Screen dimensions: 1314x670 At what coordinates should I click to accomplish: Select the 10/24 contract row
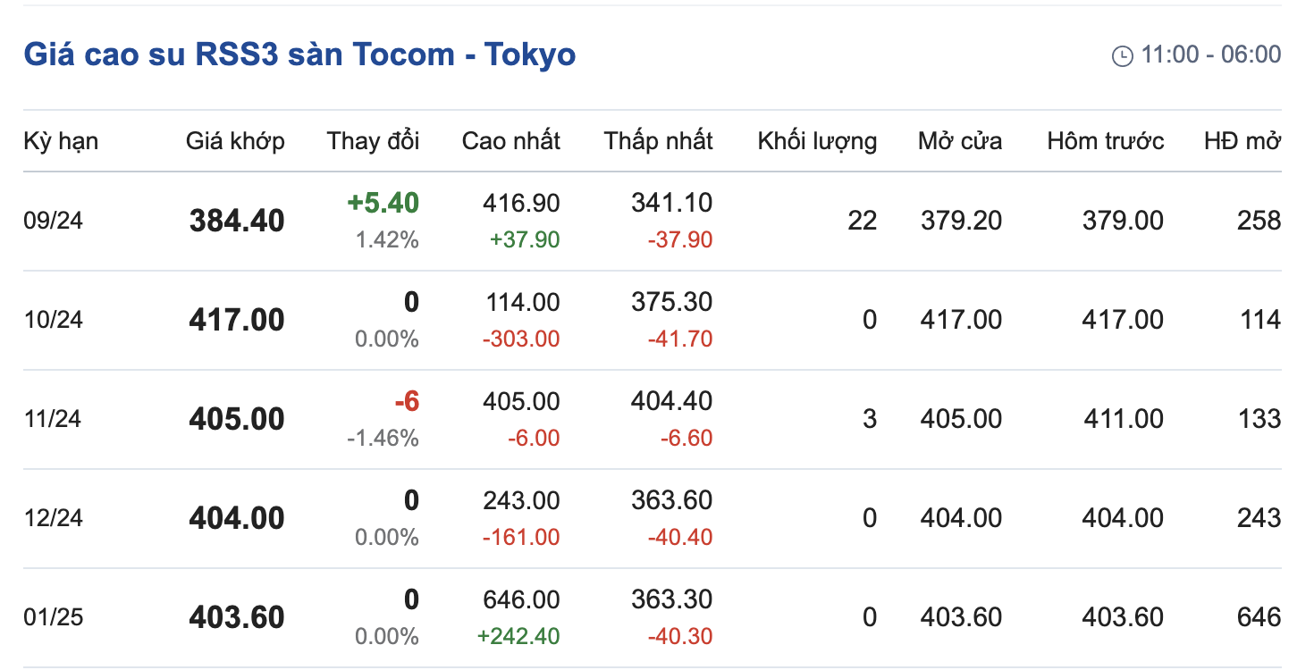[653, 320]
